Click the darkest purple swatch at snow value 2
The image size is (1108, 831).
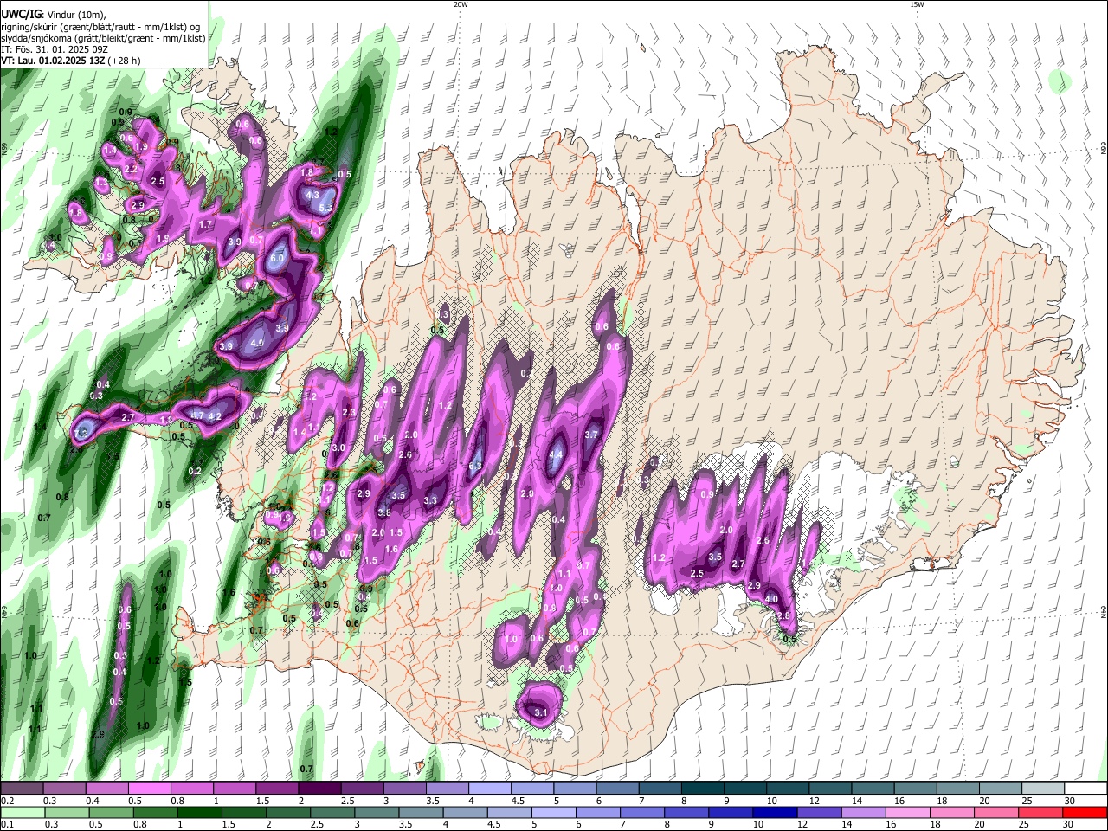pos(319,789)
